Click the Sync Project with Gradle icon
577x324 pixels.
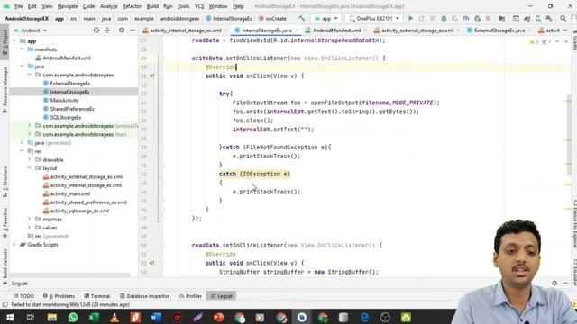pos(527,18)
